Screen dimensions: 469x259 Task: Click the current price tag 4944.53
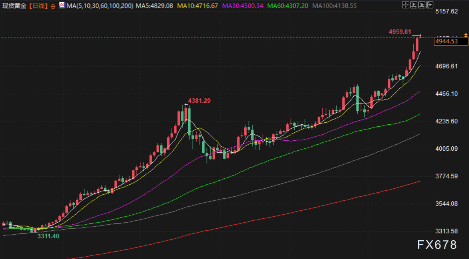pyautogui.click(x=451, y=42)
